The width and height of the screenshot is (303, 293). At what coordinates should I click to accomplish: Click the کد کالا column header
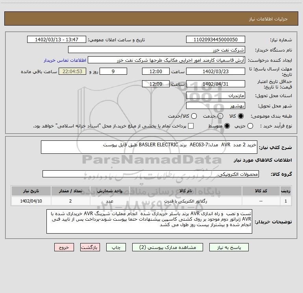click(261, 191)
